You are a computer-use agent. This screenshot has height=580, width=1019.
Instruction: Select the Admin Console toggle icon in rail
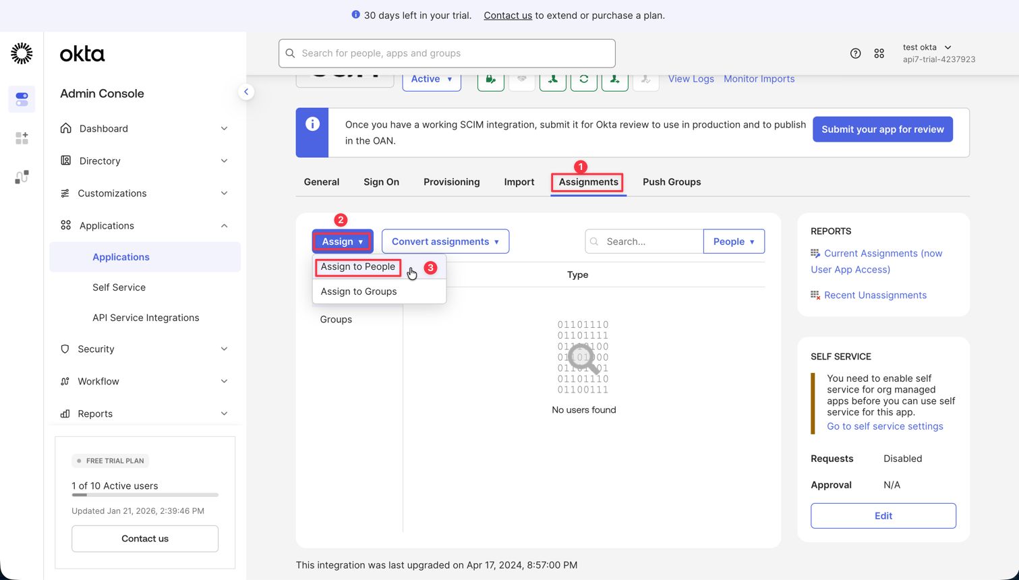tap(22, 99)
